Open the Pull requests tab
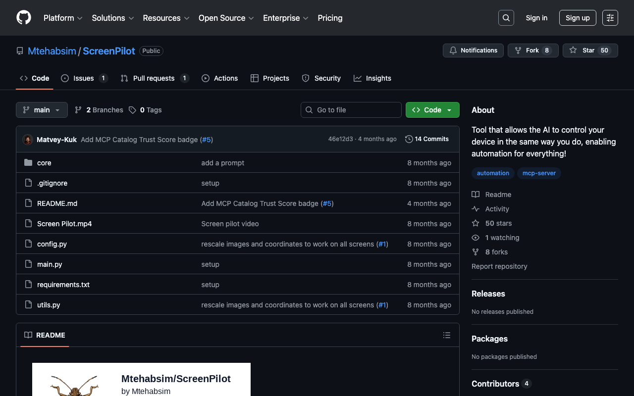 [154, 78]
